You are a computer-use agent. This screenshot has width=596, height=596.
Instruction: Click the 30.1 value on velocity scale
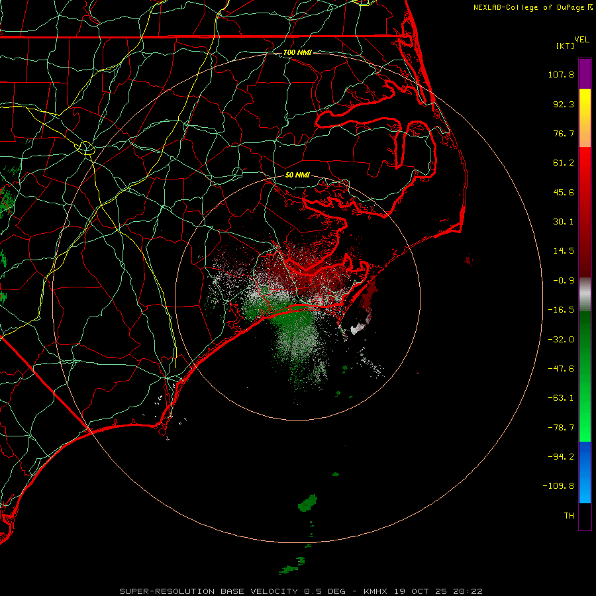click(x=564, y=222)
